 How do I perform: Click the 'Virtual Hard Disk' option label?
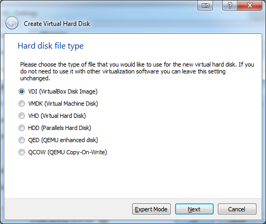[x=63, y=116]
